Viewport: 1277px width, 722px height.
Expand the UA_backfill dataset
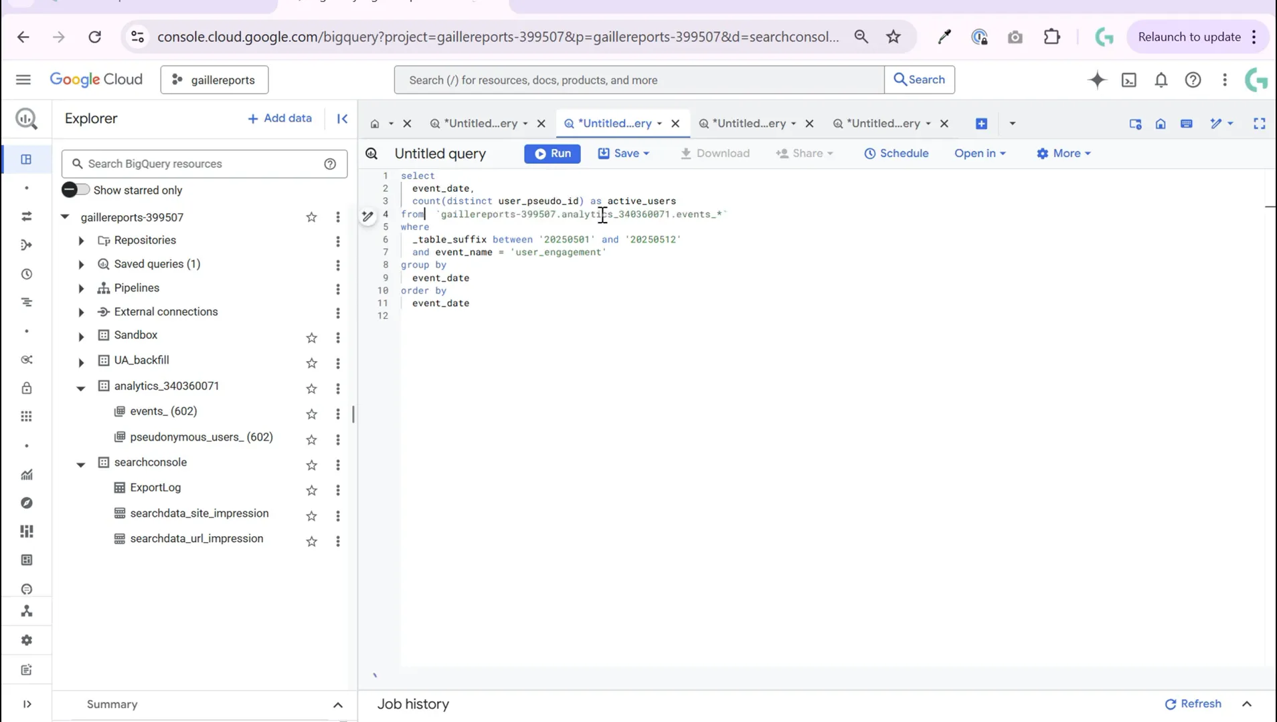pos(81,362)
